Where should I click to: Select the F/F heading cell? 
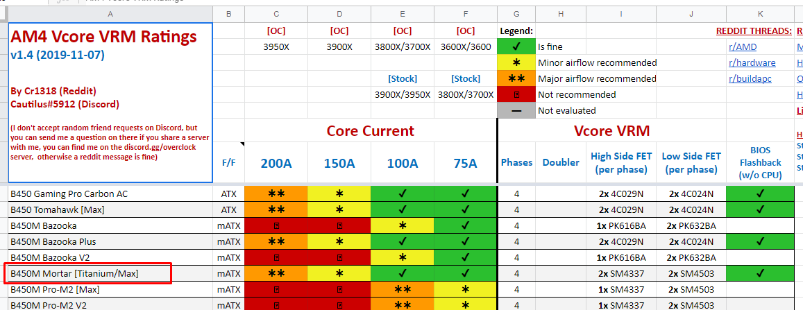tap(228, 163)
